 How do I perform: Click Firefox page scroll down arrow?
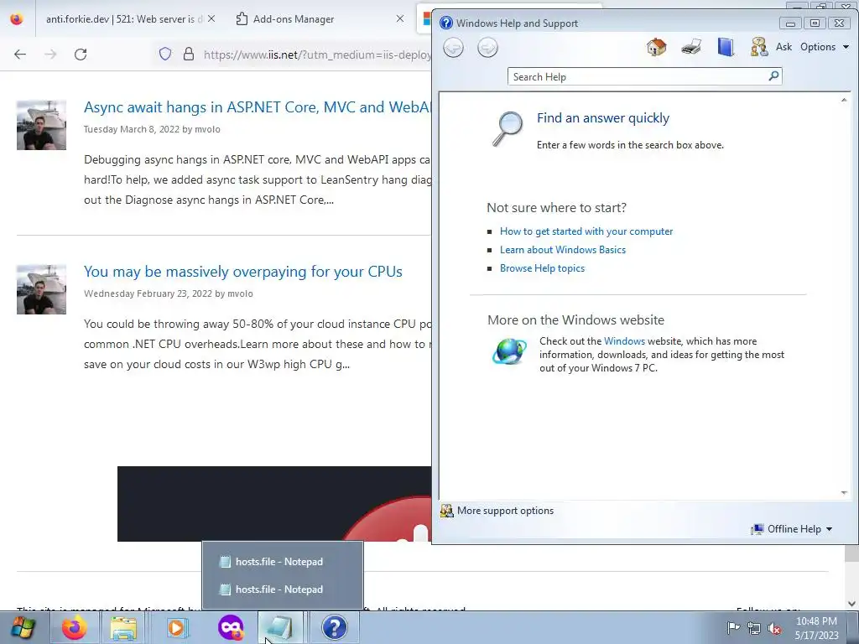coord(851,604)
